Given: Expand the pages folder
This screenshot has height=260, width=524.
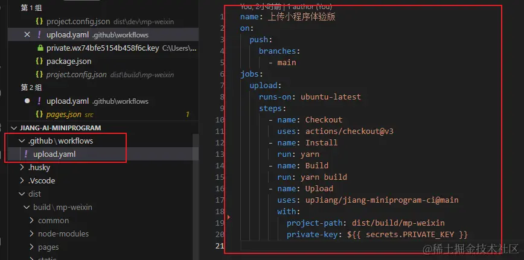Looking at the screenshot, I should click(32, 247).
